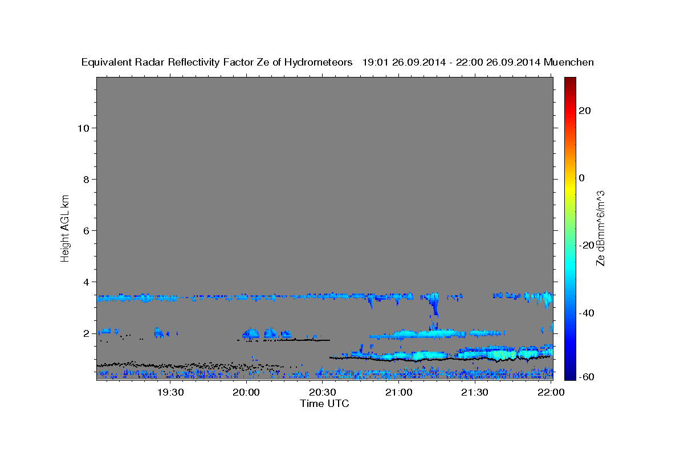Screen dimensions: 684x456
Task: Click the 'Ze dBmm^6/m^3' colorbar unit label
Action: pyautogui.click(x=600, y=228)
